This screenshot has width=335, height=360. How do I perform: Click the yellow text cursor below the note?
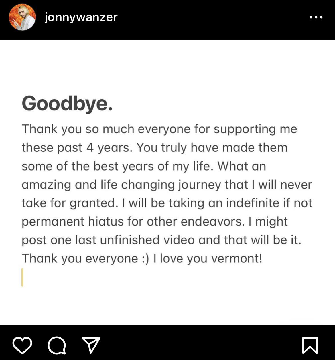pos(22,277)
